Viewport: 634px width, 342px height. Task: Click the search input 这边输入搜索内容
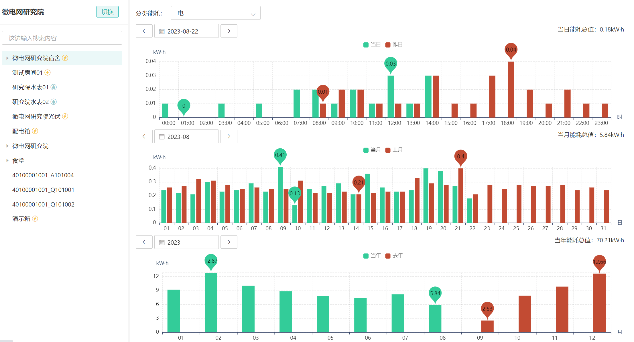[62, 38]
